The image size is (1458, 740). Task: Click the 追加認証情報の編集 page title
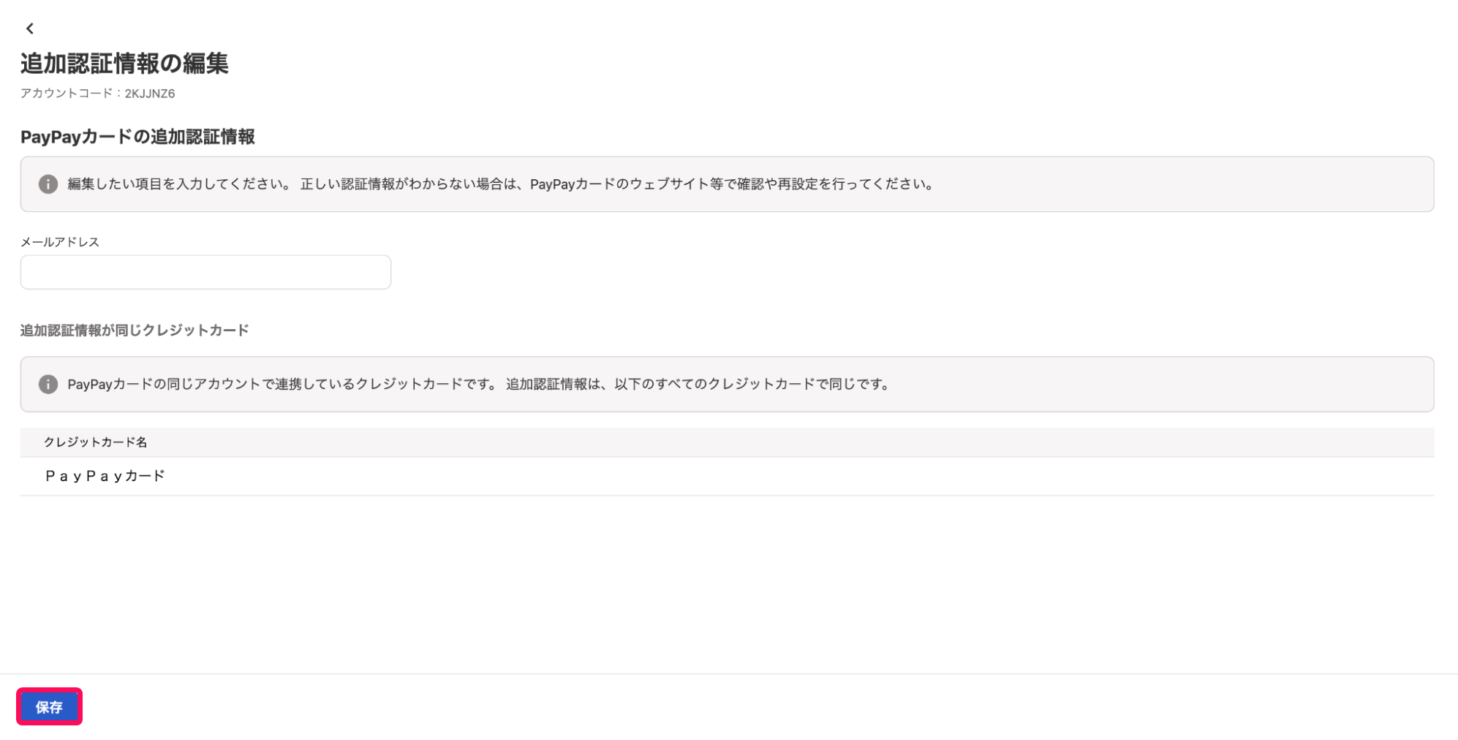click(x=124, y=64)
